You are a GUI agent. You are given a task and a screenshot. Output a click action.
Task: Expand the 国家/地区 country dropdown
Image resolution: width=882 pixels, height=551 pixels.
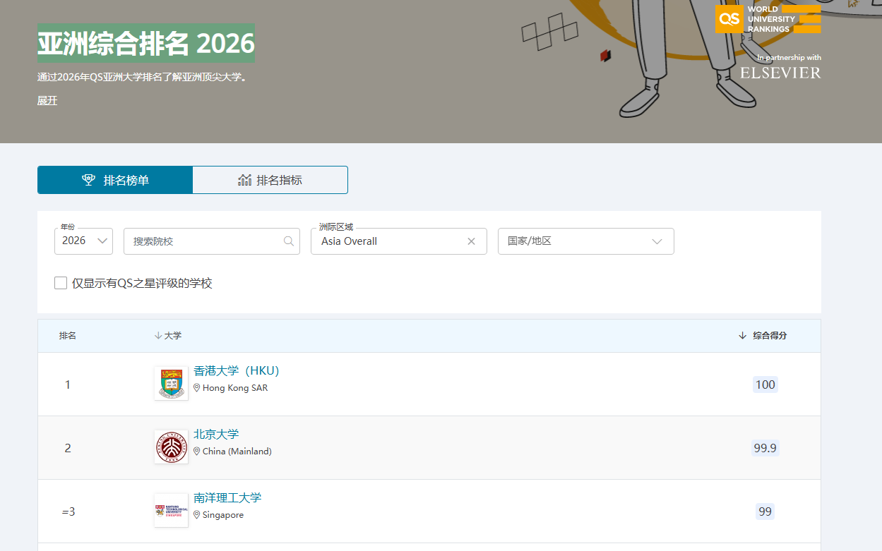pyautogui.click(x=585, y=241)
